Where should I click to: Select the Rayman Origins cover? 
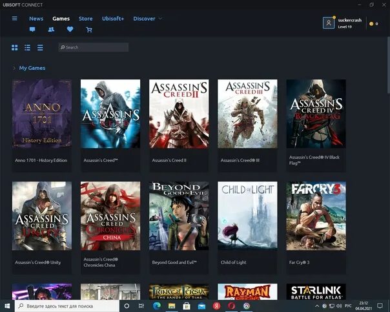click(247, 291)
